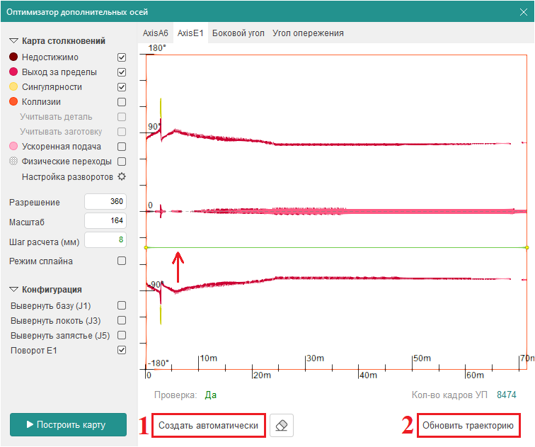The width and height of the screenshot is (535, 447).
Task: Click the Создать автоматически button
Action: [209, 425]
